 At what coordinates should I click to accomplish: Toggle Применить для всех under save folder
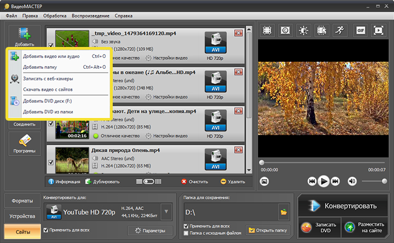point(186,226)
